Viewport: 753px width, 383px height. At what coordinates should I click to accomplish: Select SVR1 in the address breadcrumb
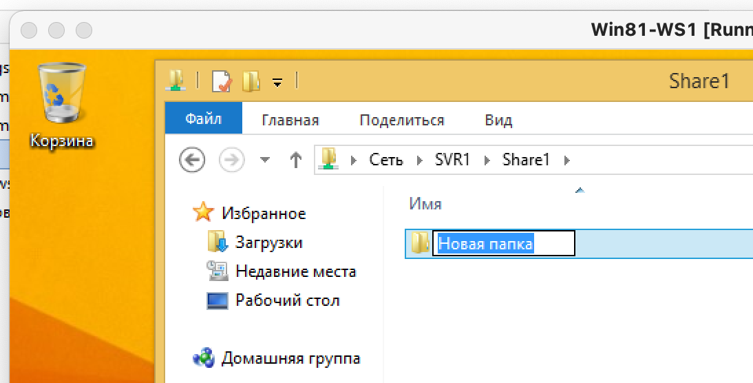452,160
